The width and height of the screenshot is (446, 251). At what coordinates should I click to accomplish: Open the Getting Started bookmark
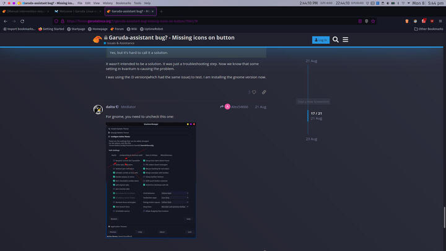(x=51, y=29)
